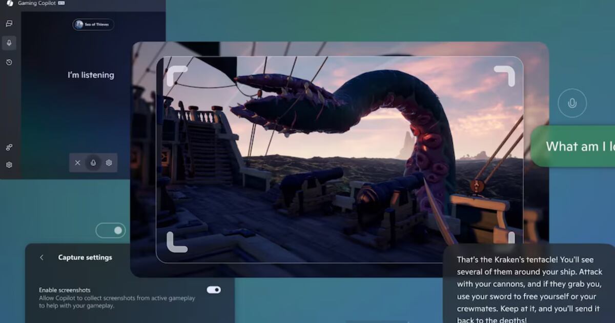
Task: Click the Beta badge next to Gaming Copilot
Action: coord(61,3)
